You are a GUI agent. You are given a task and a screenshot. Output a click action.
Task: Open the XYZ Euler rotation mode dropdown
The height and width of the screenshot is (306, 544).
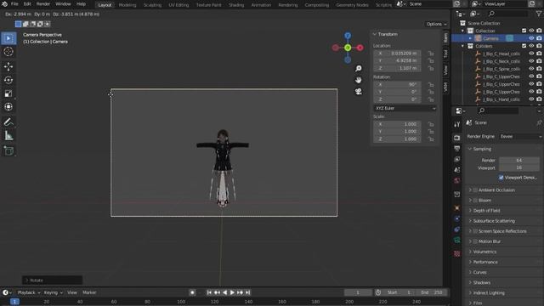(405, 108)
